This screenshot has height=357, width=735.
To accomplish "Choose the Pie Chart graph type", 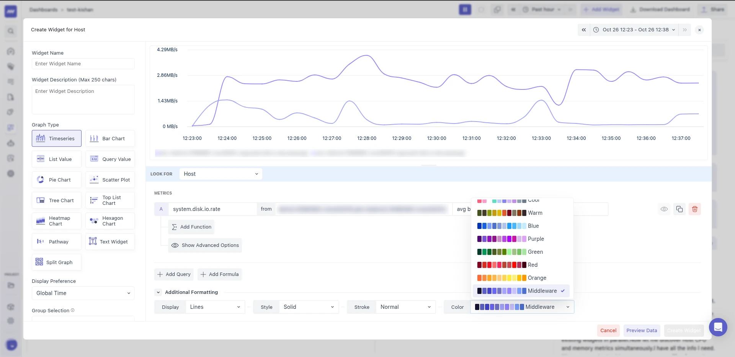I will [57, 180].
